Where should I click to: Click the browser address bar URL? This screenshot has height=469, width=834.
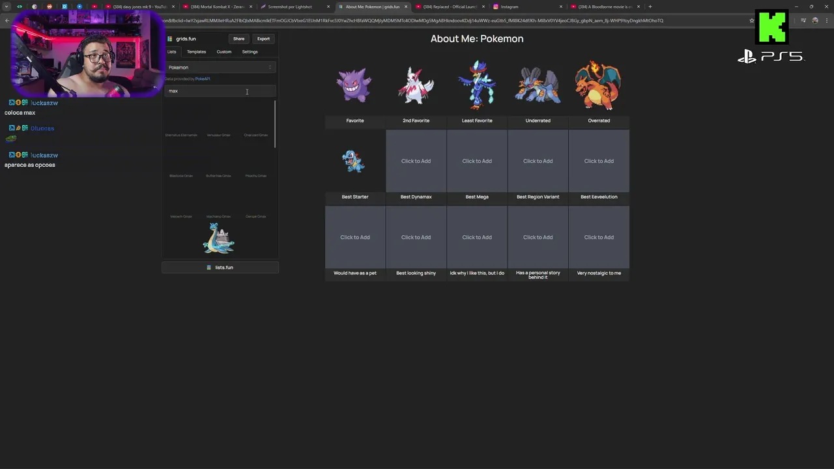click(412, 20)
